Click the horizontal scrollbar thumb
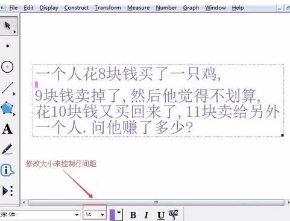Image resolution: width=290 pixels, height=221 pixels. (156, 202)
